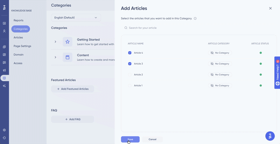Click the Getting Started star icon
This screenshot has width=280, height=144.
[68, 42]
